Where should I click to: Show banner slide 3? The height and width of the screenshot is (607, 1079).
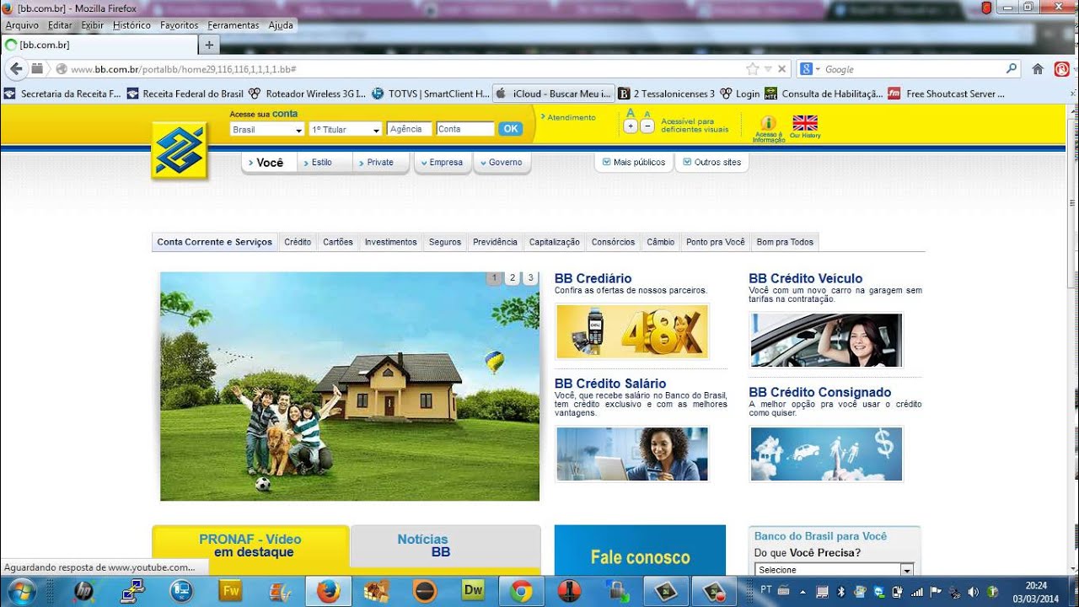[530, 278]
